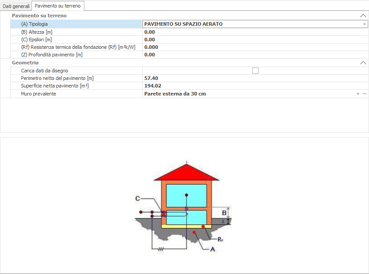
Task: Select the Pavimento su terreno tab
Action: (58, 6)
